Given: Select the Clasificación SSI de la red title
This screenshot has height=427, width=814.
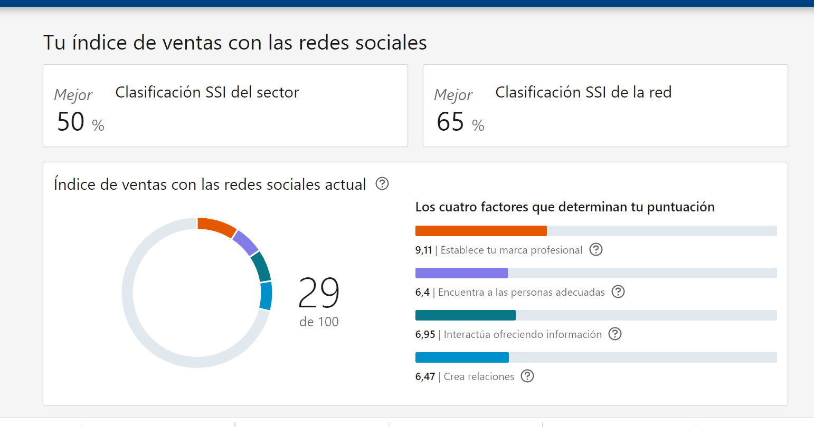Looking at the screenshot, I should click(x=583, y=92).
